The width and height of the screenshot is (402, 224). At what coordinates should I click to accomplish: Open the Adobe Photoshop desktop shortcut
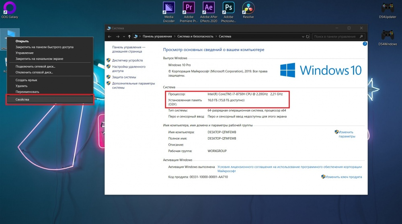pyautogui.click(x=228, y=12)
